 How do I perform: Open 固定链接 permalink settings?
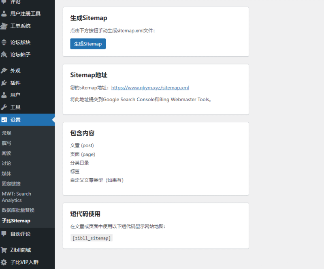[x=11, y=184]
